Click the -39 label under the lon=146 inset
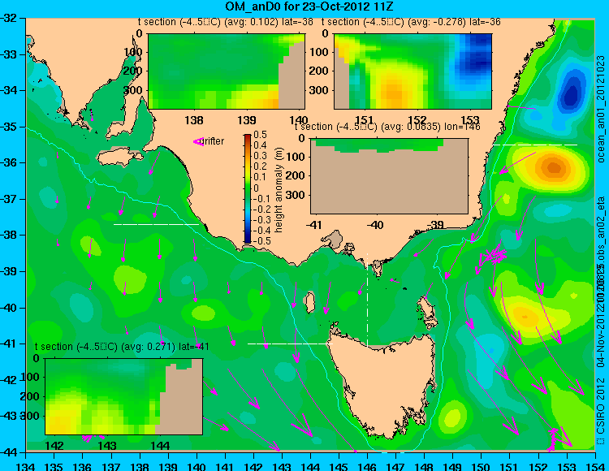Viewport: 609px width, 471px height. click(x=434, y=225)
